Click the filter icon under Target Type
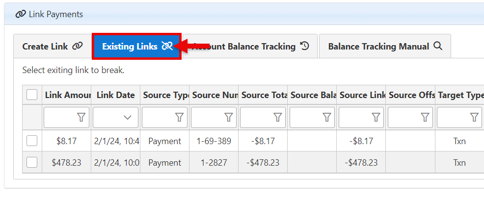 pos(474,118)
